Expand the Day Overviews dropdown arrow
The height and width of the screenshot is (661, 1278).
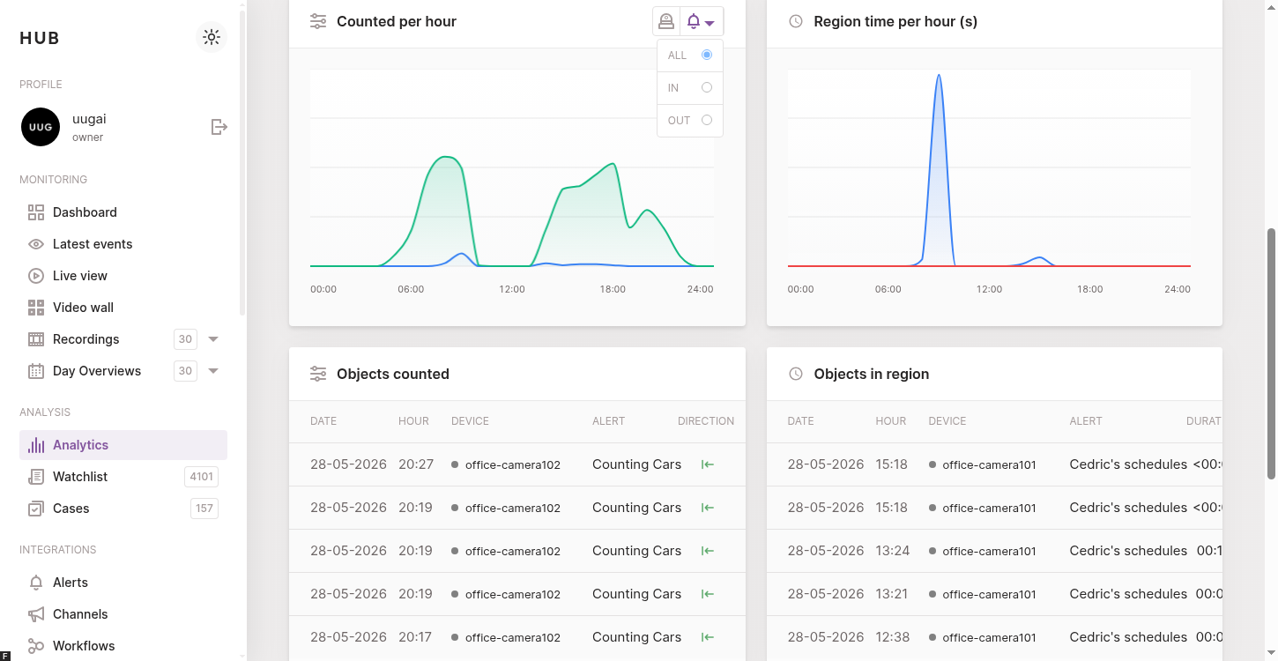[213, 371]
